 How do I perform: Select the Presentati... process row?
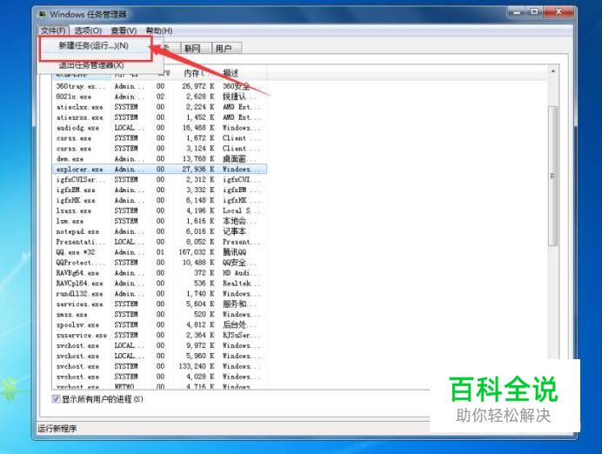coord(159,242)
